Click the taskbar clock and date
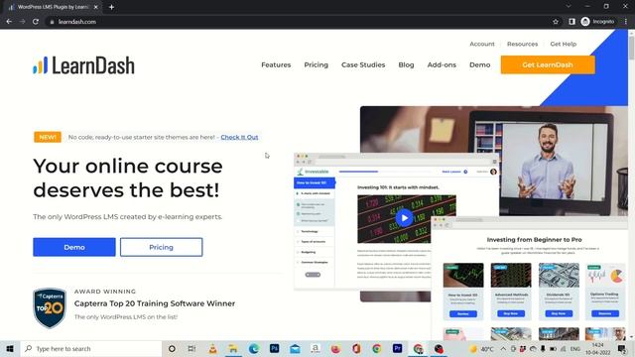Screen dimensions: 635x357 click(597, 348)
